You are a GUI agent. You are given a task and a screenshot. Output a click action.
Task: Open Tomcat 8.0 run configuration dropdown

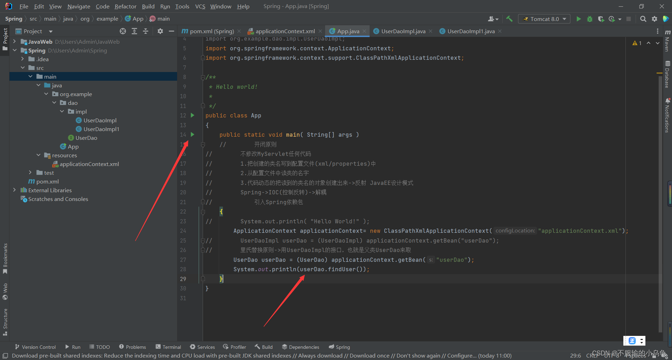point(544,19)
